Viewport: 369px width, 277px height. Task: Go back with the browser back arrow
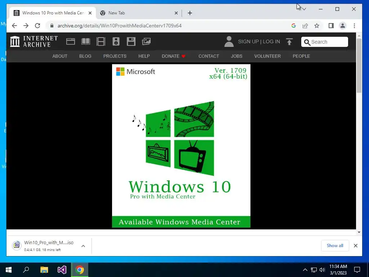pyautogui.click(x=14, y=26)
